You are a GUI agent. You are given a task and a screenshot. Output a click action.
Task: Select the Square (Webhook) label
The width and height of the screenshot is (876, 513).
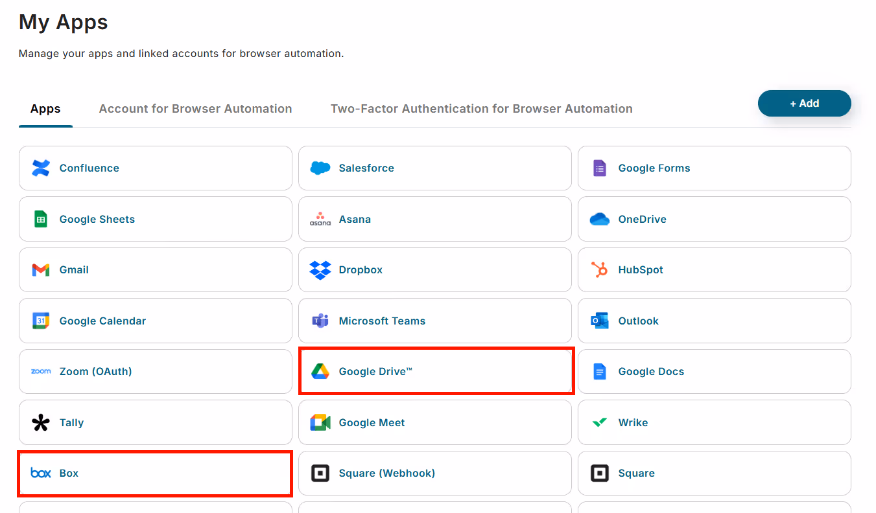[387, 473]
